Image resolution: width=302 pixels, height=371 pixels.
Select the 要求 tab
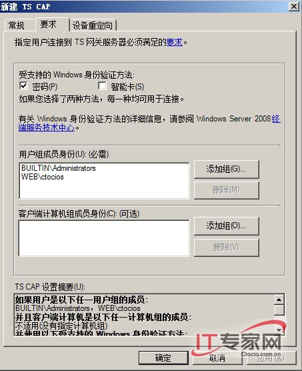pos(49,25)
